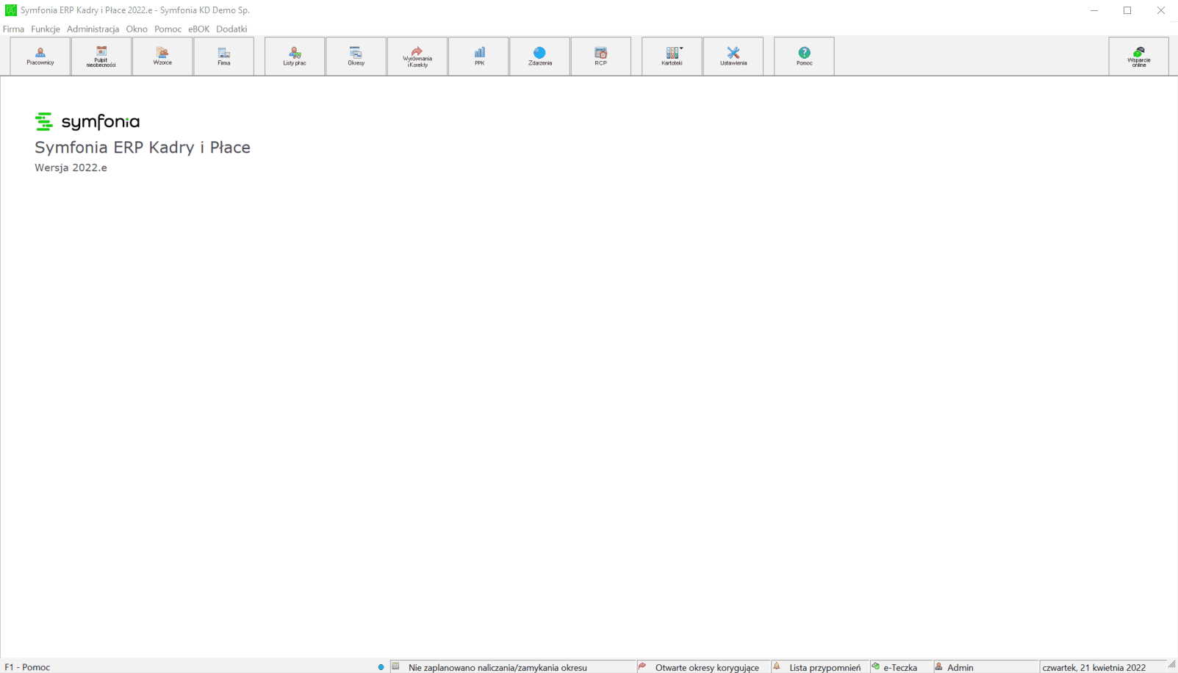Open Pulpit nieobecności absence dashboard
The image size is (1178, 673).
point(101,56)
